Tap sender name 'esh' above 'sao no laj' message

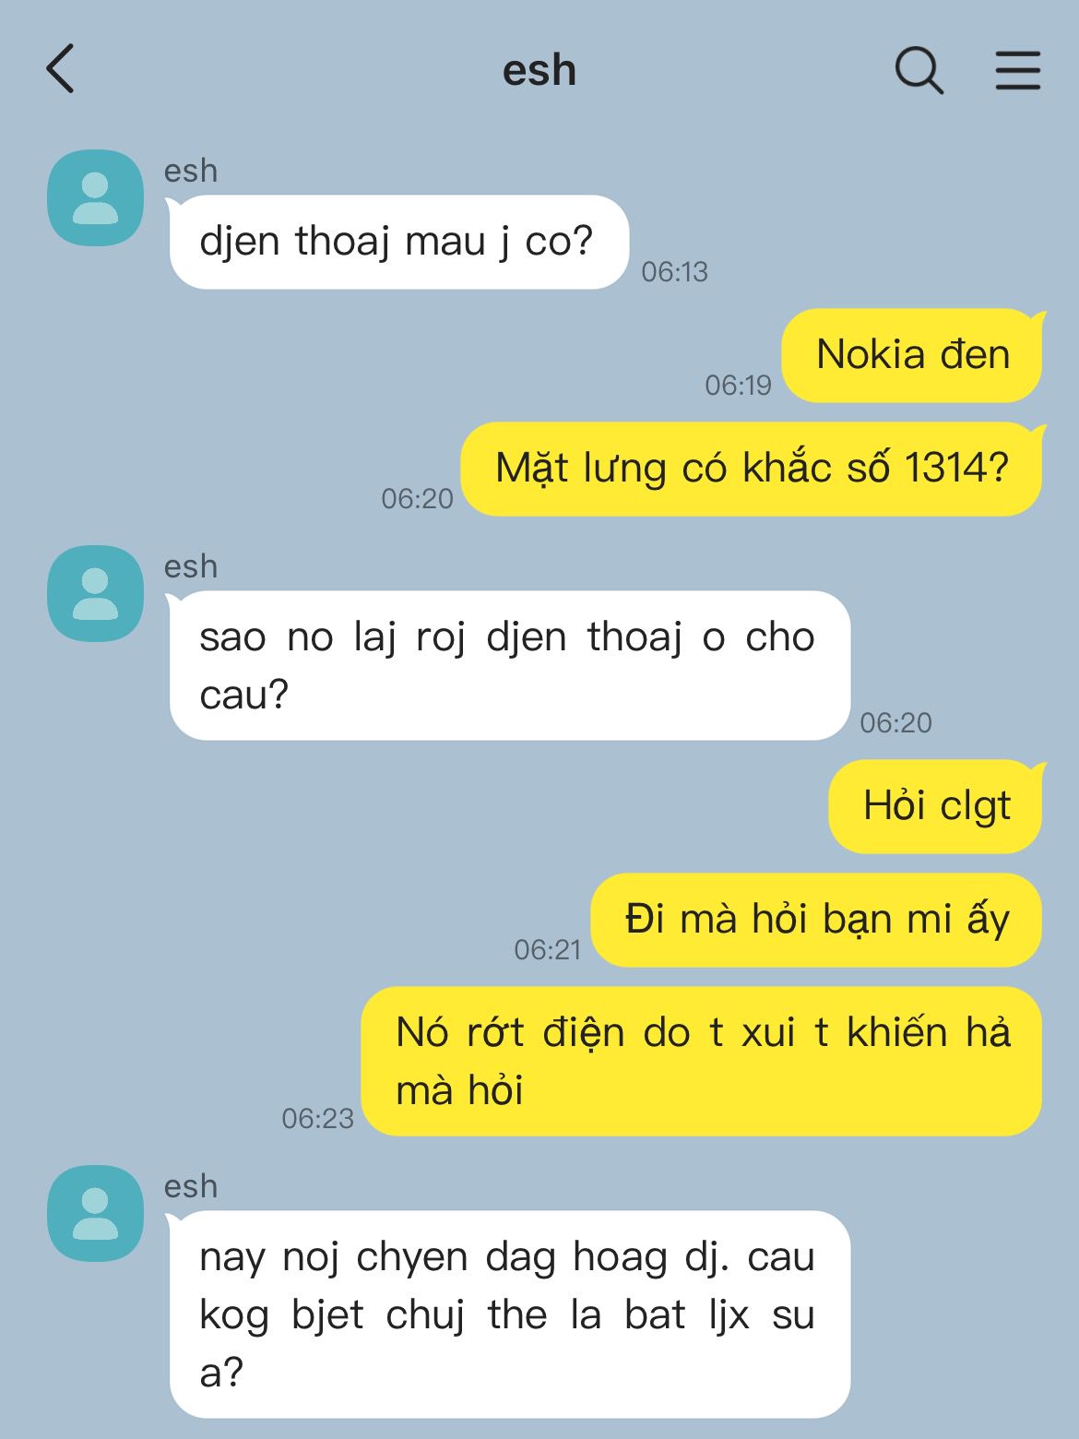pos(191,566)
